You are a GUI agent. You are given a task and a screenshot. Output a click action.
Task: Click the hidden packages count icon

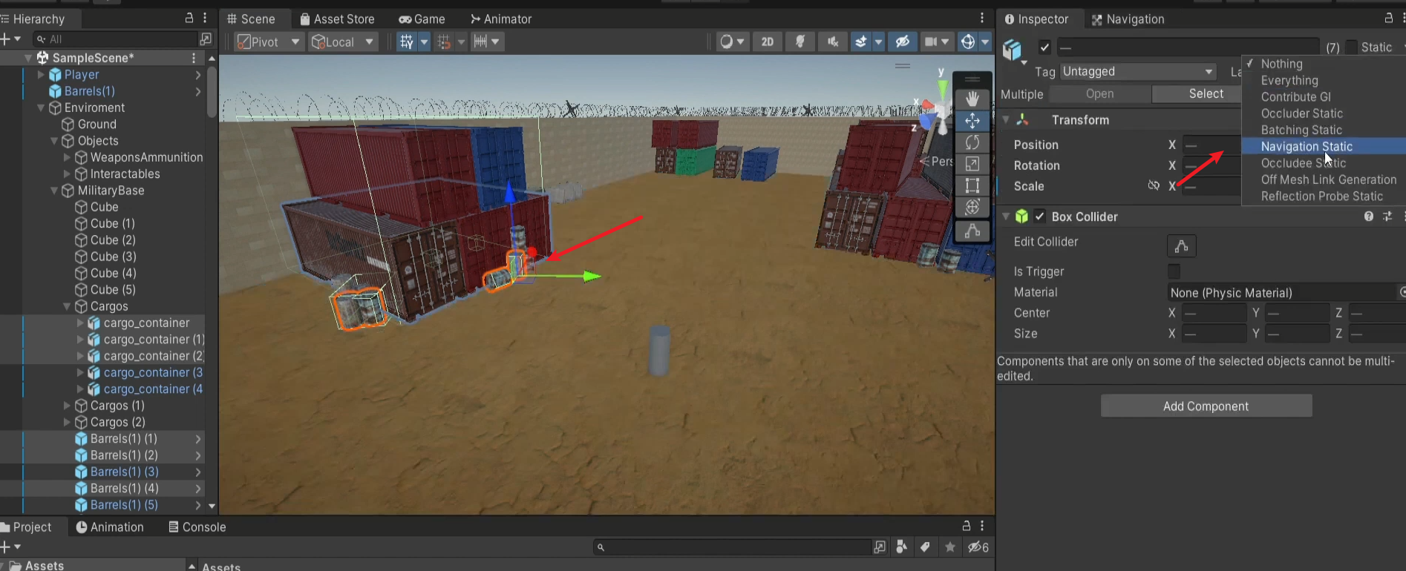(978, 547)
